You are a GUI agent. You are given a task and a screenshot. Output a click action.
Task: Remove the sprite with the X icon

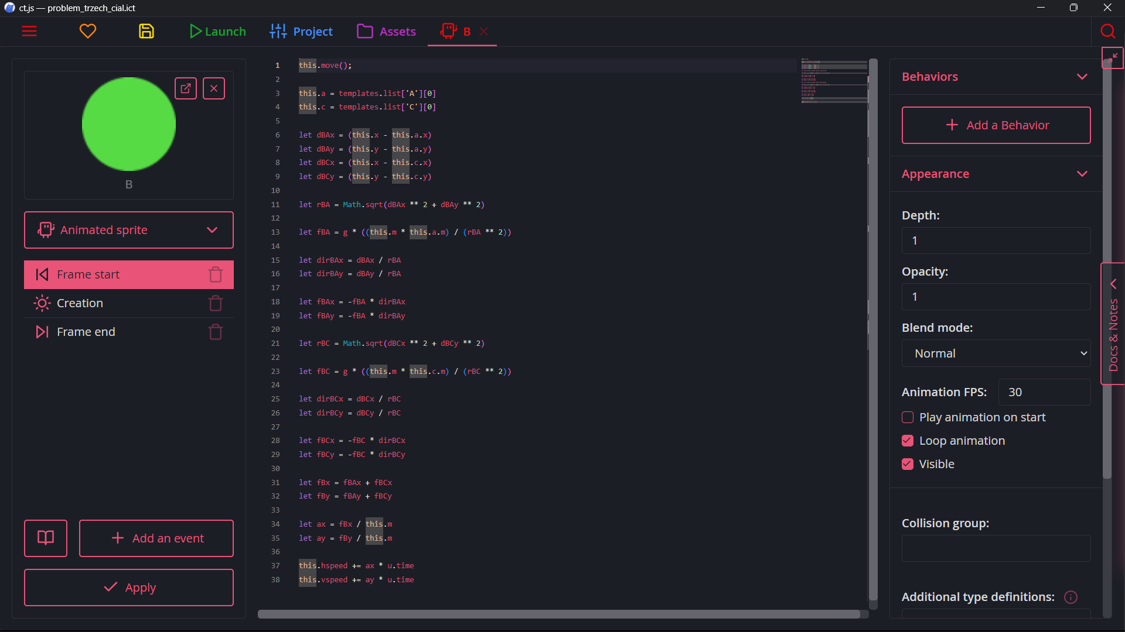tap(214, 88)
